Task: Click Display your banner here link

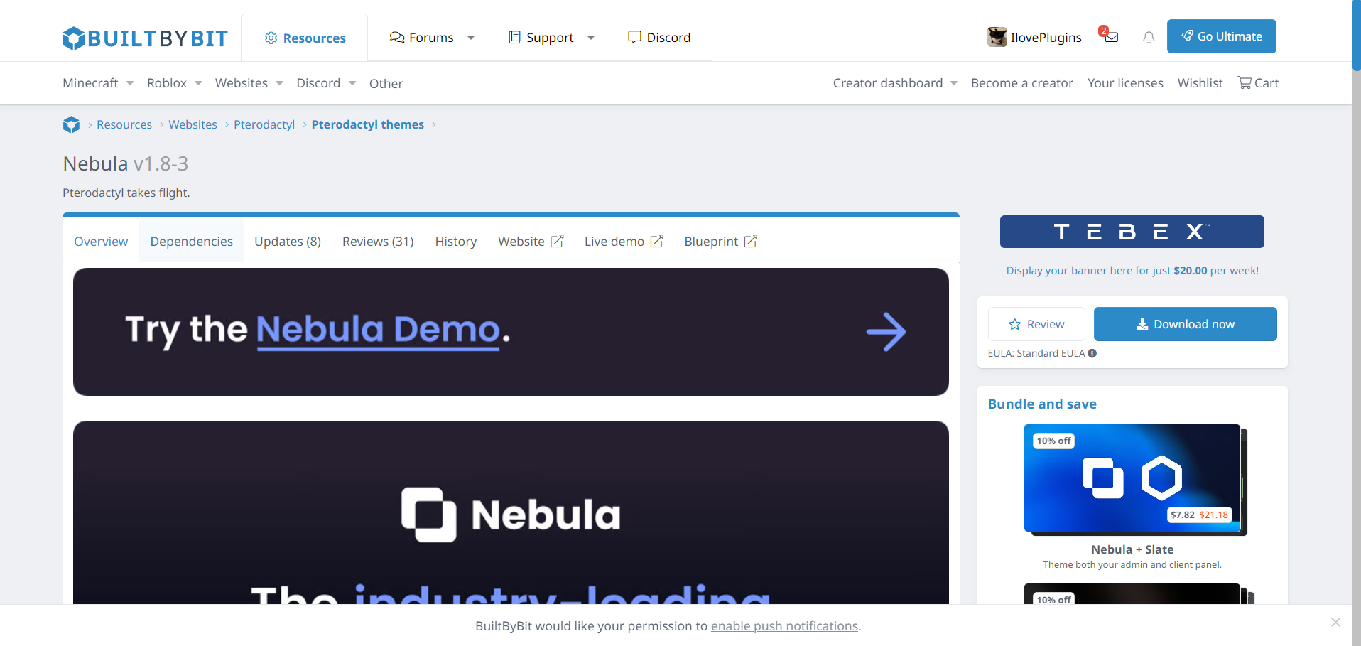Action: (1132, 271)
